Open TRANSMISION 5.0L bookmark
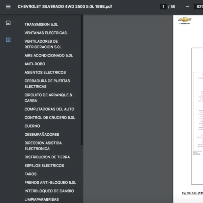 pyautogui.click(x=41, y=24)
